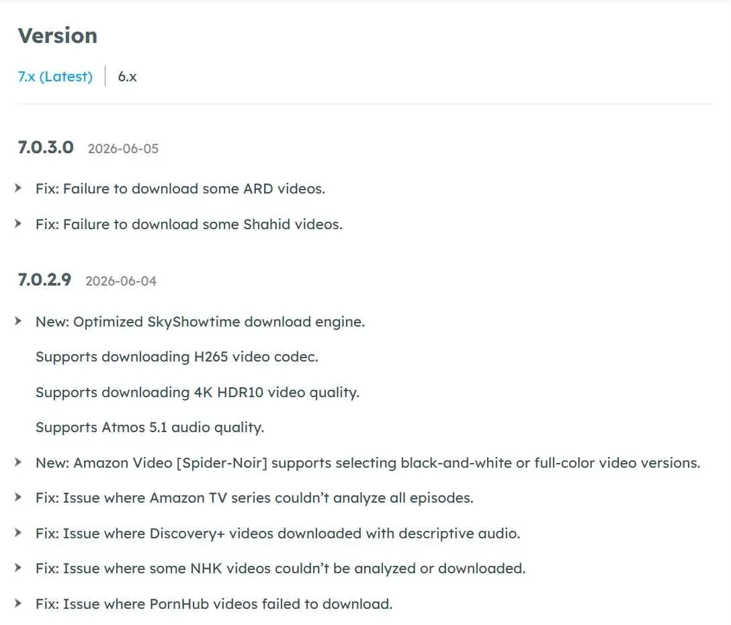Click arrow bullet beside PornHub videos fix
731x625 pixels.
pyautogui.click(x=18, y=603)
